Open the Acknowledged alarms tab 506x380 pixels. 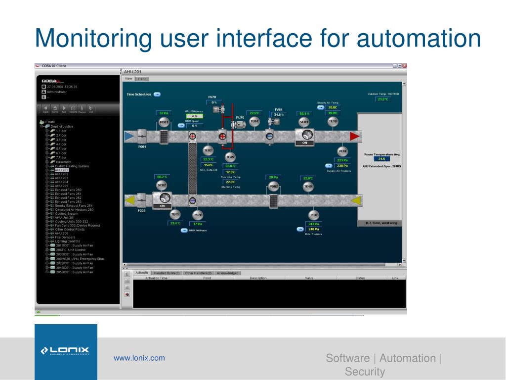coord(227,273)
